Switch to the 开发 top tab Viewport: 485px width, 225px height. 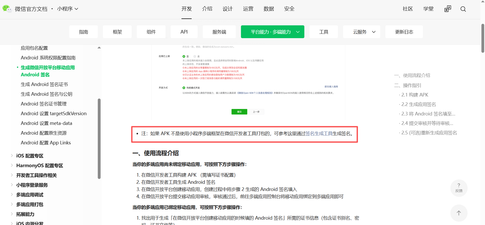pyautogui.click(x=187, y=9)
